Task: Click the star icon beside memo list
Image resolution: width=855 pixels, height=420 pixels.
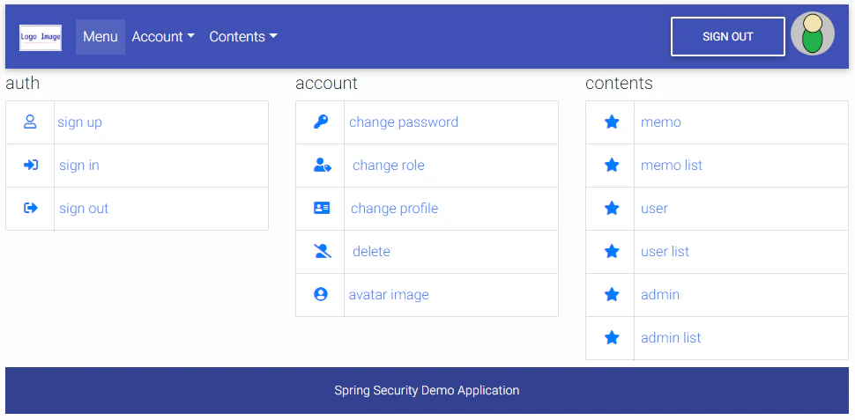Action: click(x=612, y=165)
